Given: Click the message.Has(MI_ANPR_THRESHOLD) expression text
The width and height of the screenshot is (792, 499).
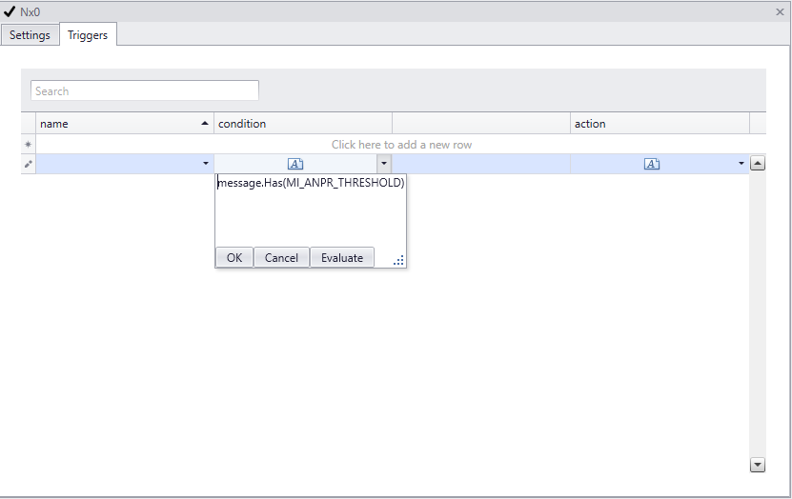Looking at the screenshot, I should [311, 183].
